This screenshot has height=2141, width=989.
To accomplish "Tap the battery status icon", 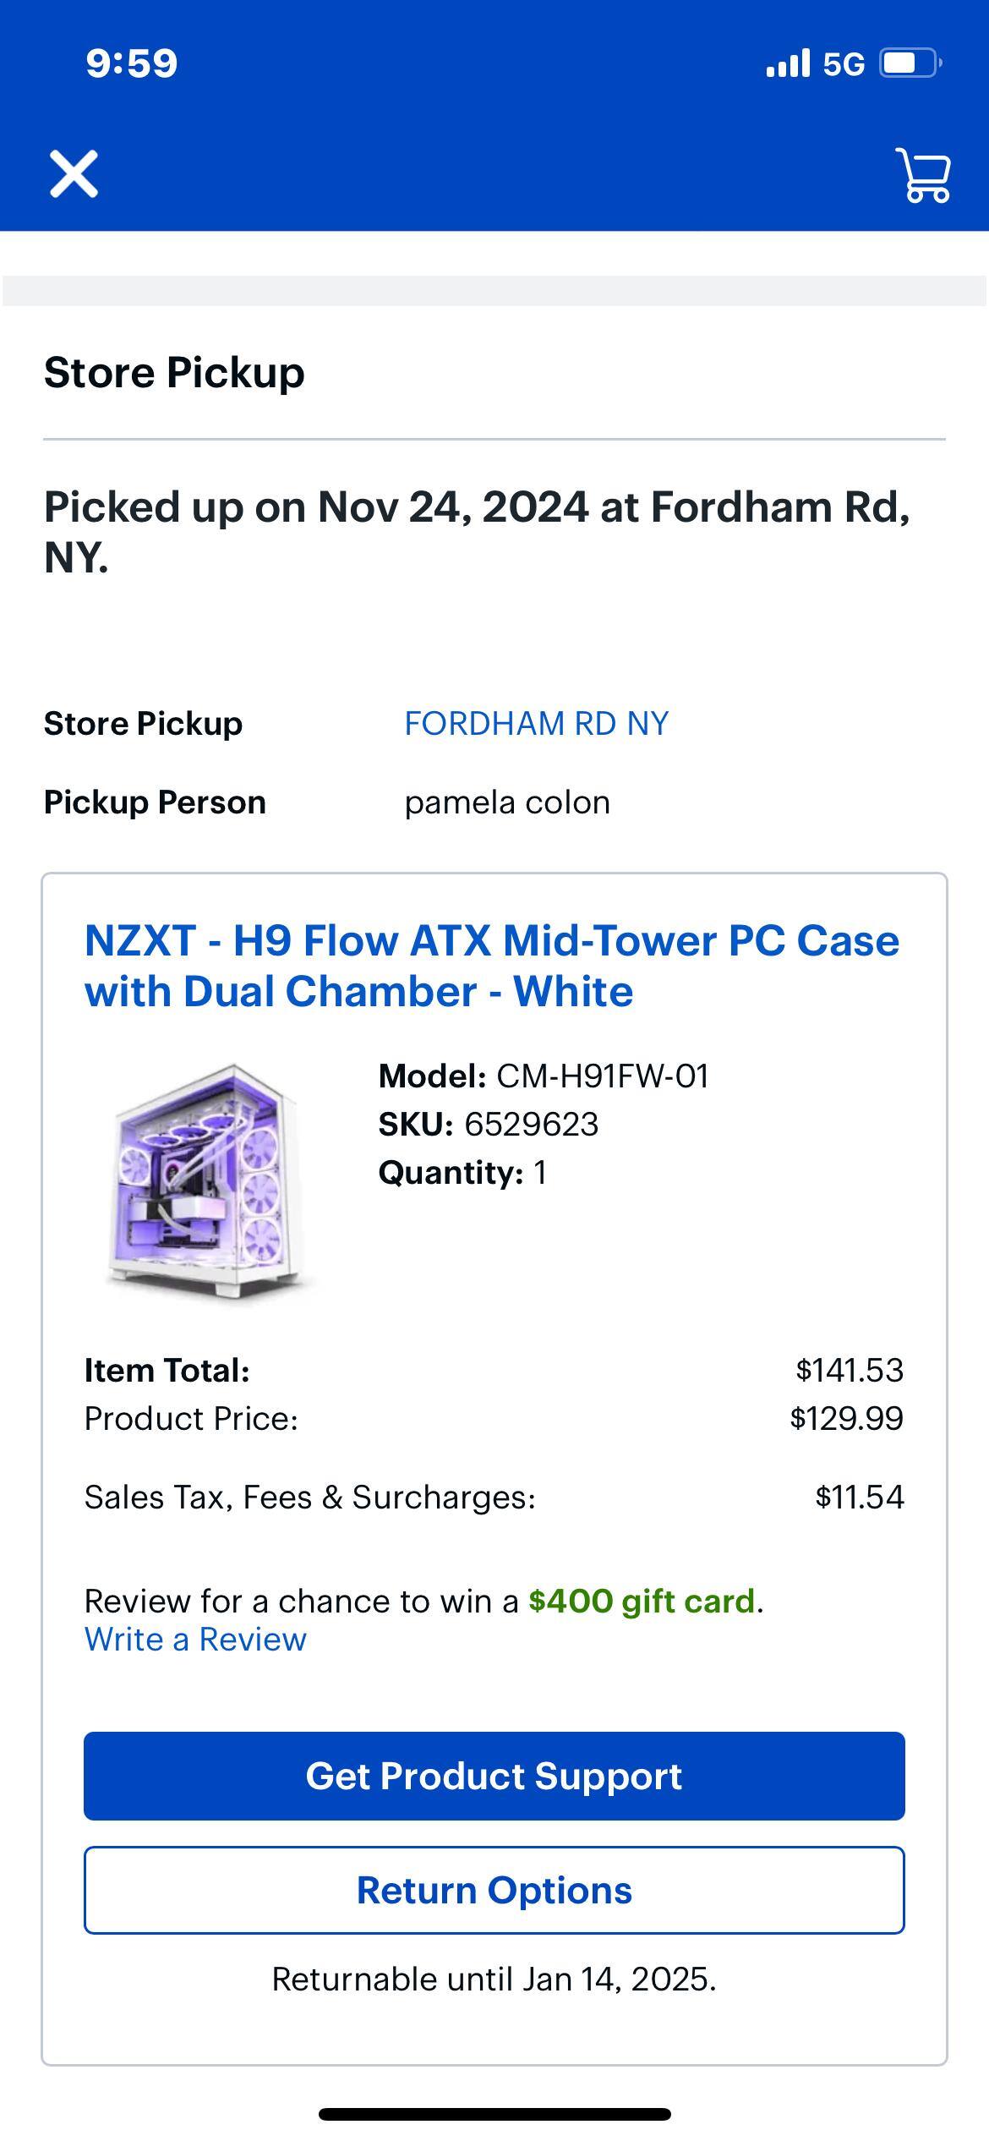I will [910, 63].
